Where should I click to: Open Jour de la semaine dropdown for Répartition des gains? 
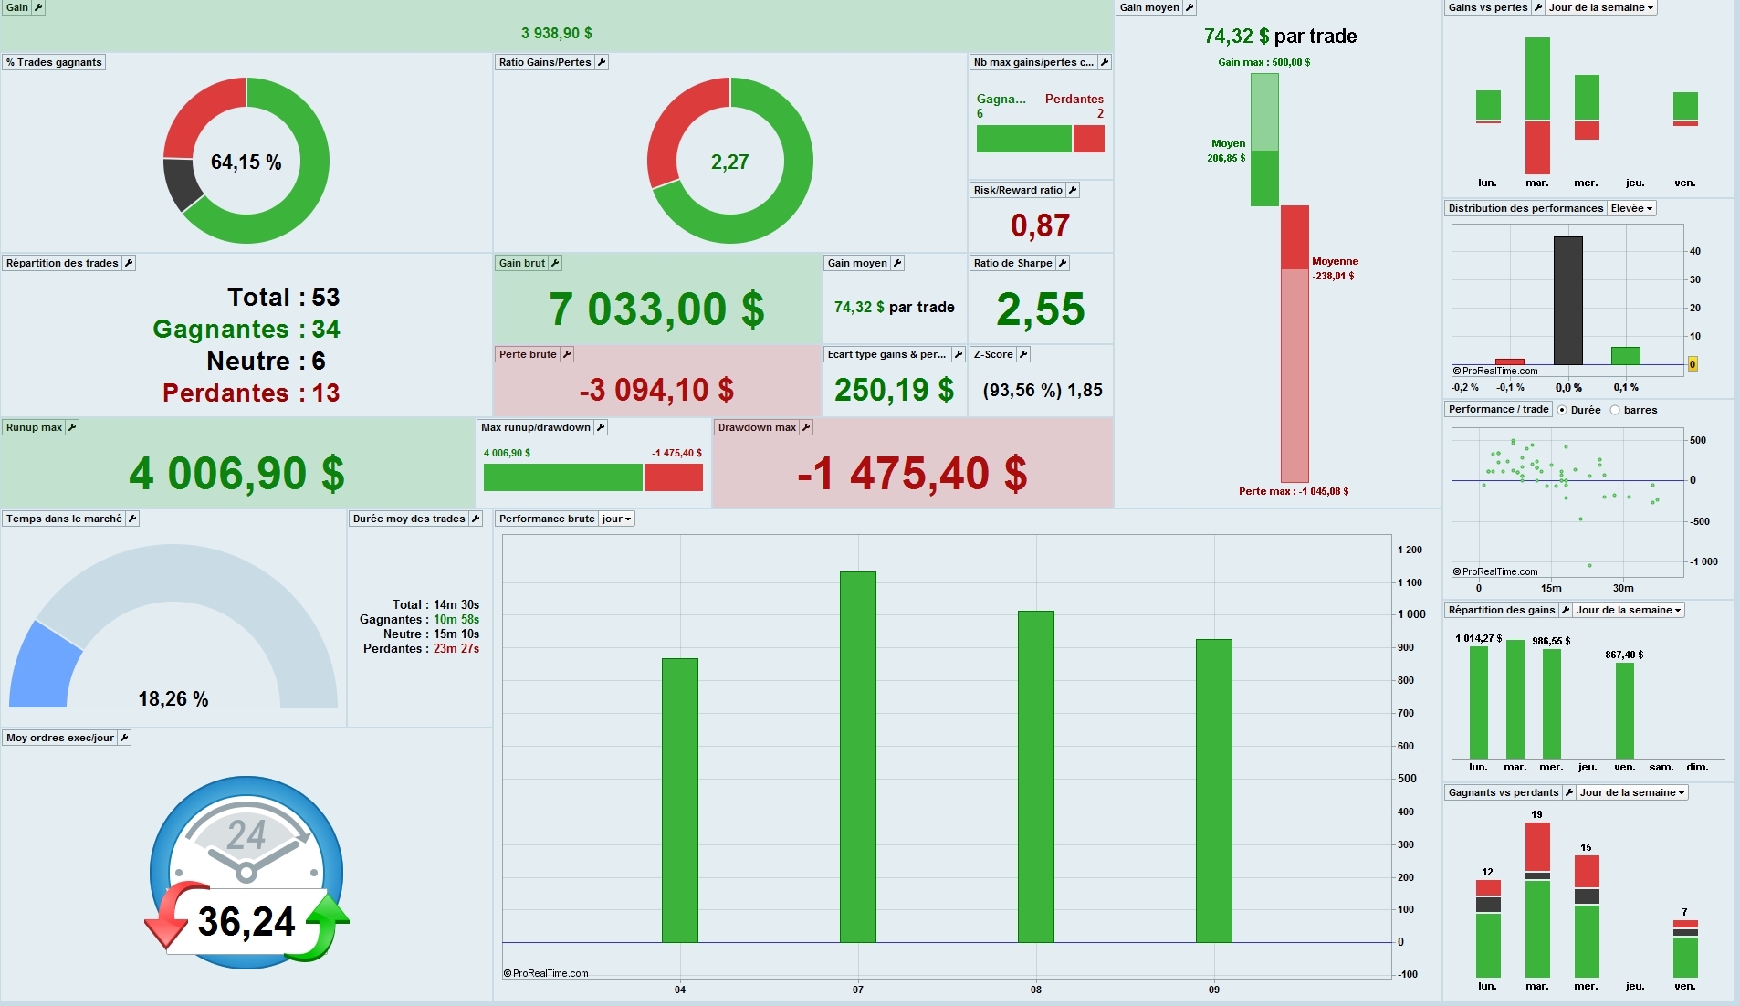1629,610
